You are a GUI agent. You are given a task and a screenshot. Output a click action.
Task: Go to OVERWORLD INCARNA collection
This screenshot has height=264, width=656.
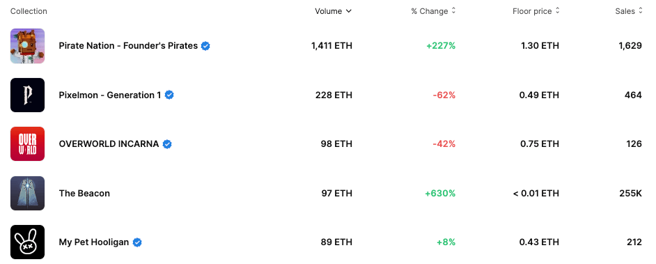[109, 144]
